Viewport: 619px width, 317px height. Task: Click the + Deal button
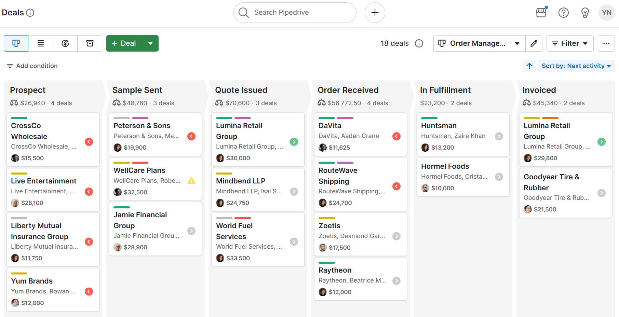[x=124, y=43]
